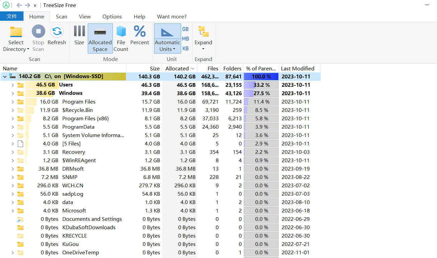The image size is (437, 258).
Task: Click the C: drive icon in root row
Action: [x=12, y=76]
